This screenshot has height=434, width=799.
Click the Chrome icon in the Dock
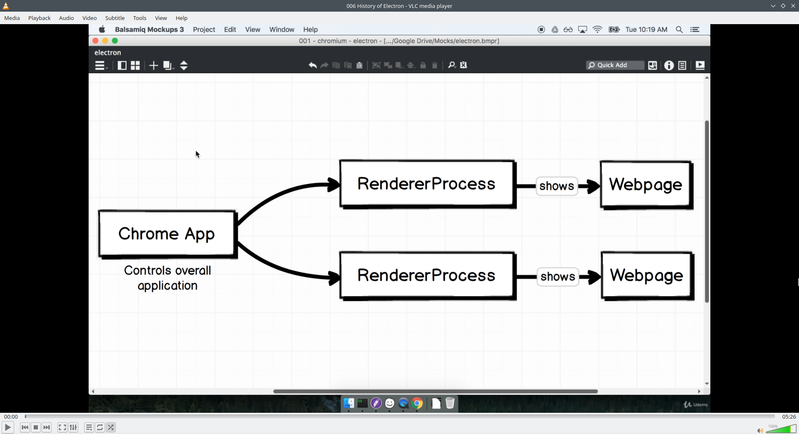pyautogui.click(x=417, y=403)
